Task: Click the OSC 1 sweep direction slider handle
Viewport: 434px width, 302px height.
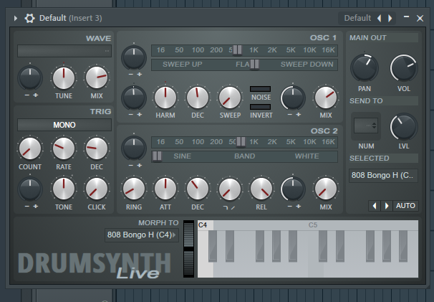Action: coord(255,65)
